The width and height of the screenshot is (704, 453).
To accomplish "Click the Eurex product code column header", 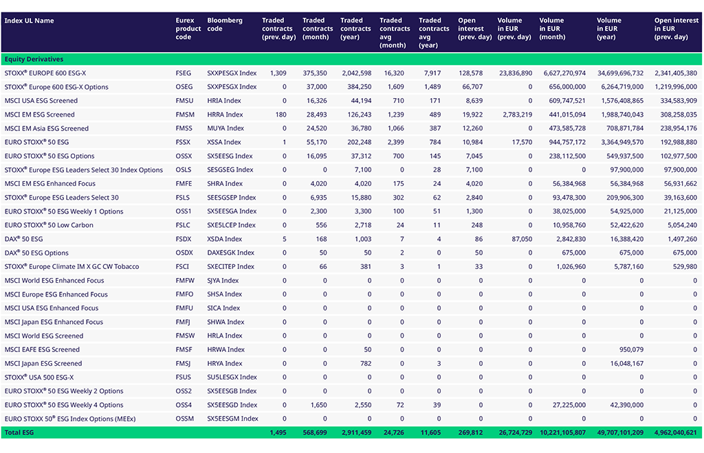I will [188, 29].
